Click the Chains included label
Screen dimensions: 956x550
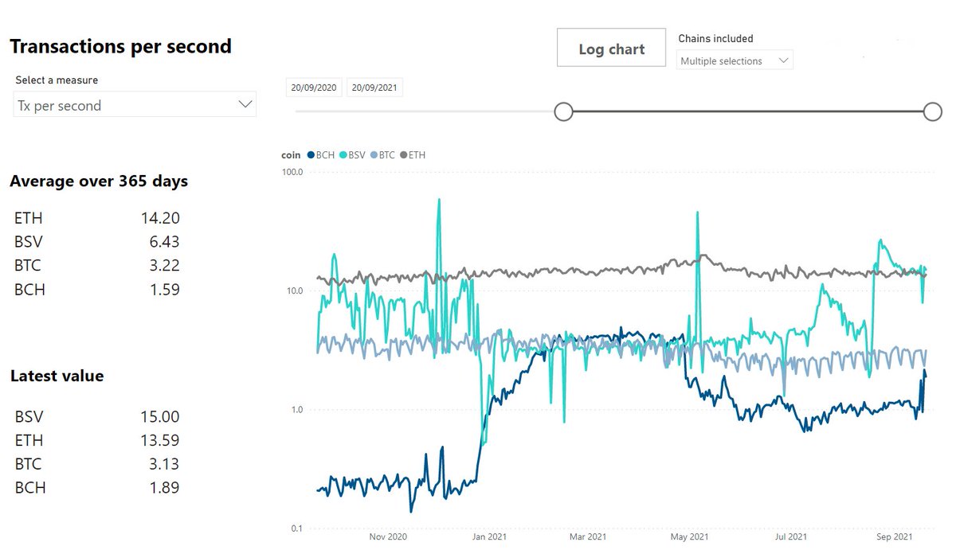tap(715, 38)
